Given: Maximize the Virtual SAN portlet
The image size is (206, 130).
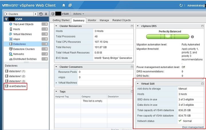Looking at the screenshot, I should click(203, 83).
